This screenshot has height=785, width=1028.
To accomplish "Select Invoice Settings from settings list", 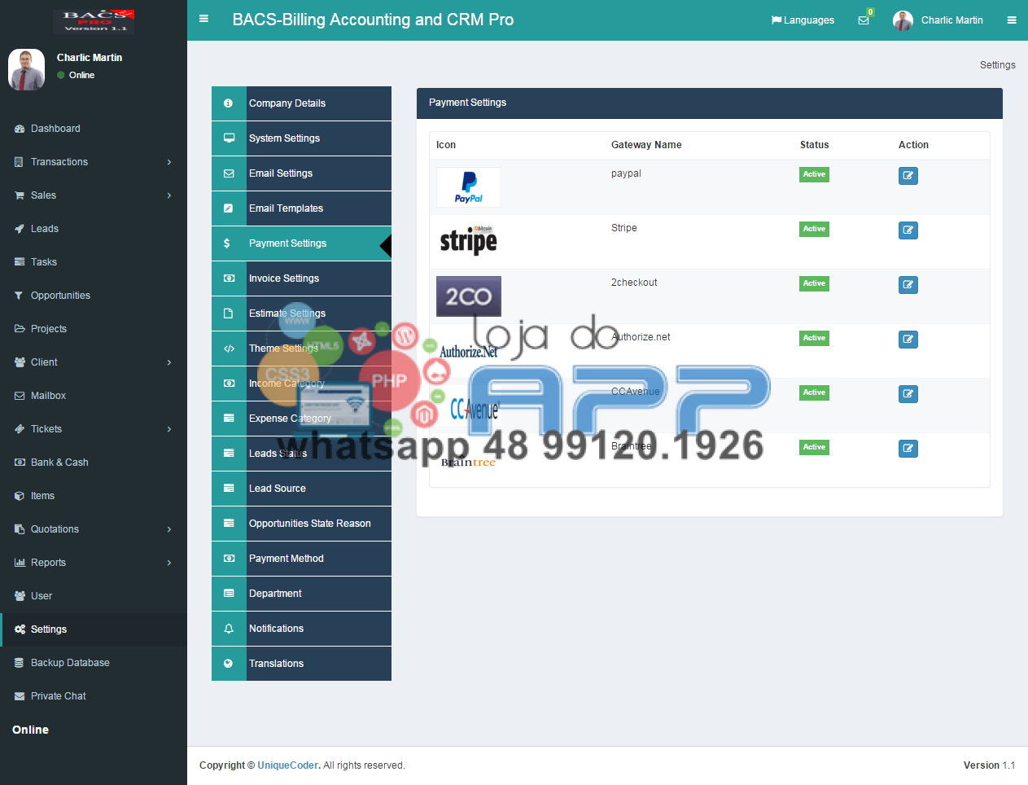I will pyautogui.click(x=284, y=278).
